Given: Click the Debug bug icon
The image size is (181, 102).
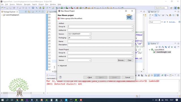Looking at the screenshot, I should tap(57, 8).
